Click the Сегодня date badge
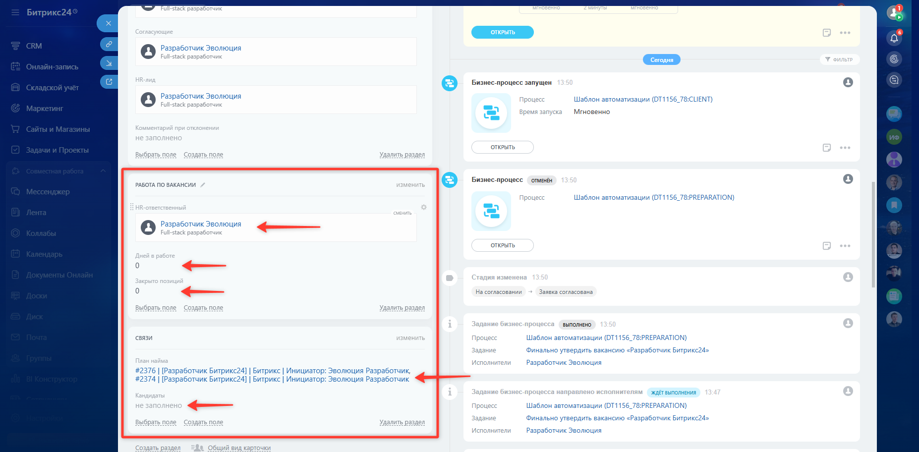Image resolution: width=919 pixels, height=452 pixels. 662,60
